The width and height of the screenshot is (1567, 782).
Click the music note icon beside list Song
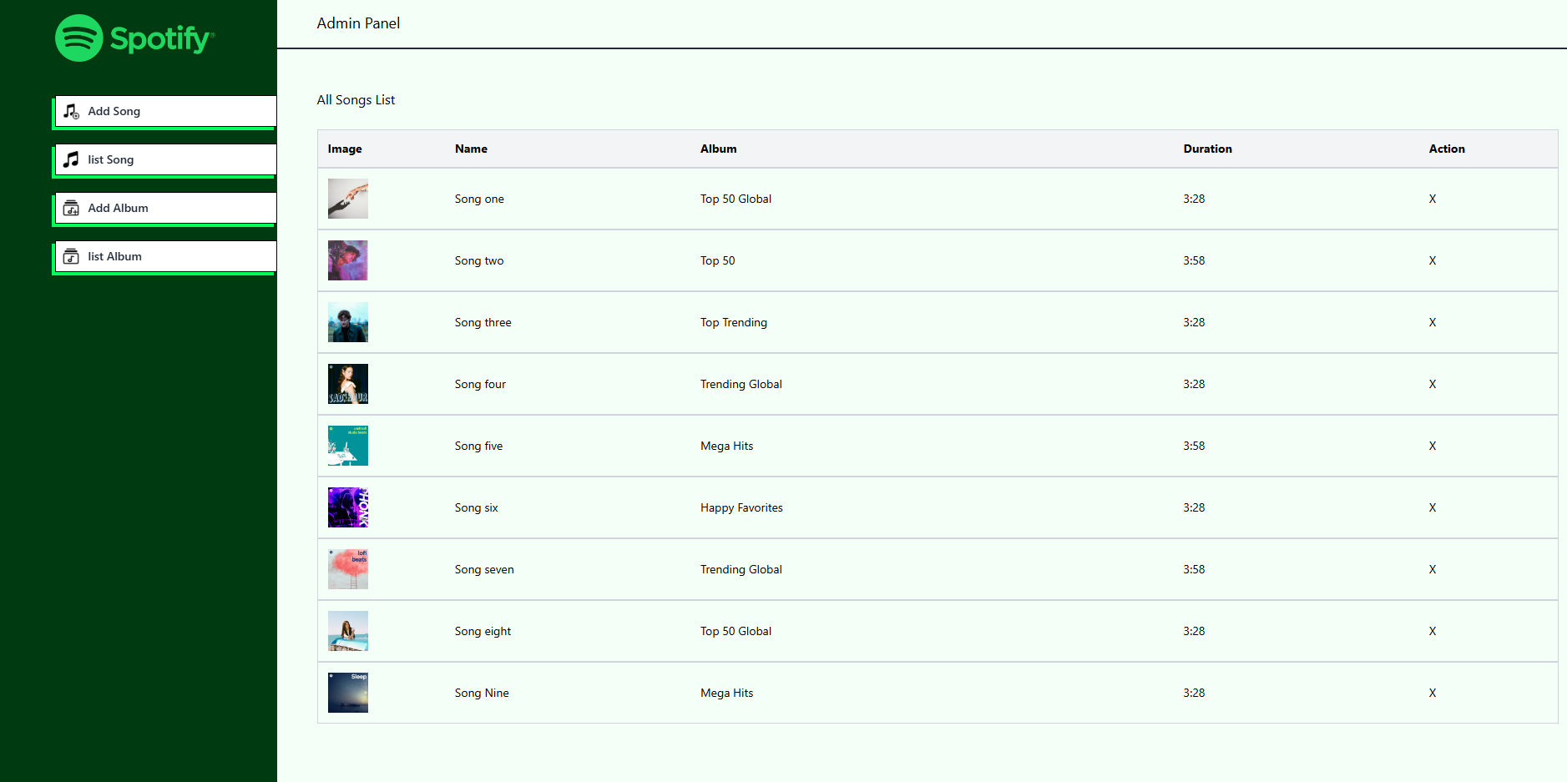click(x=72, y=159)
